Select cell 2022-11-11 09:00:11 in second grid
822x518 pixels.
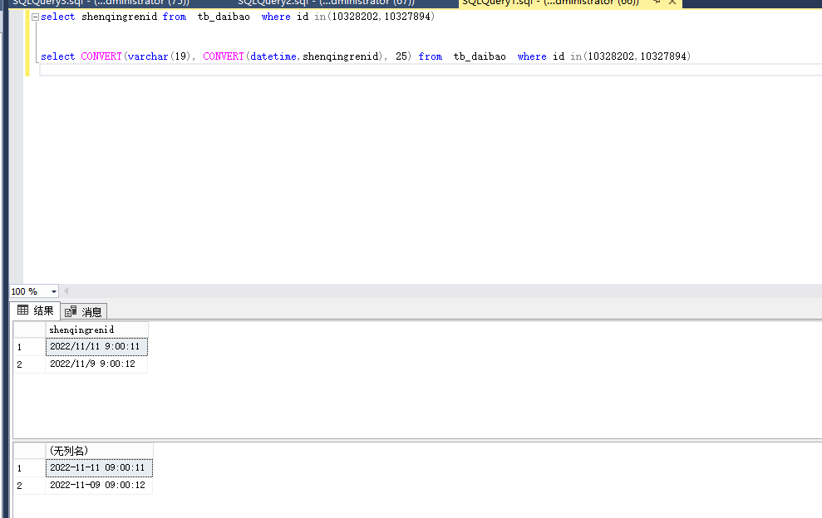point(99,468)
